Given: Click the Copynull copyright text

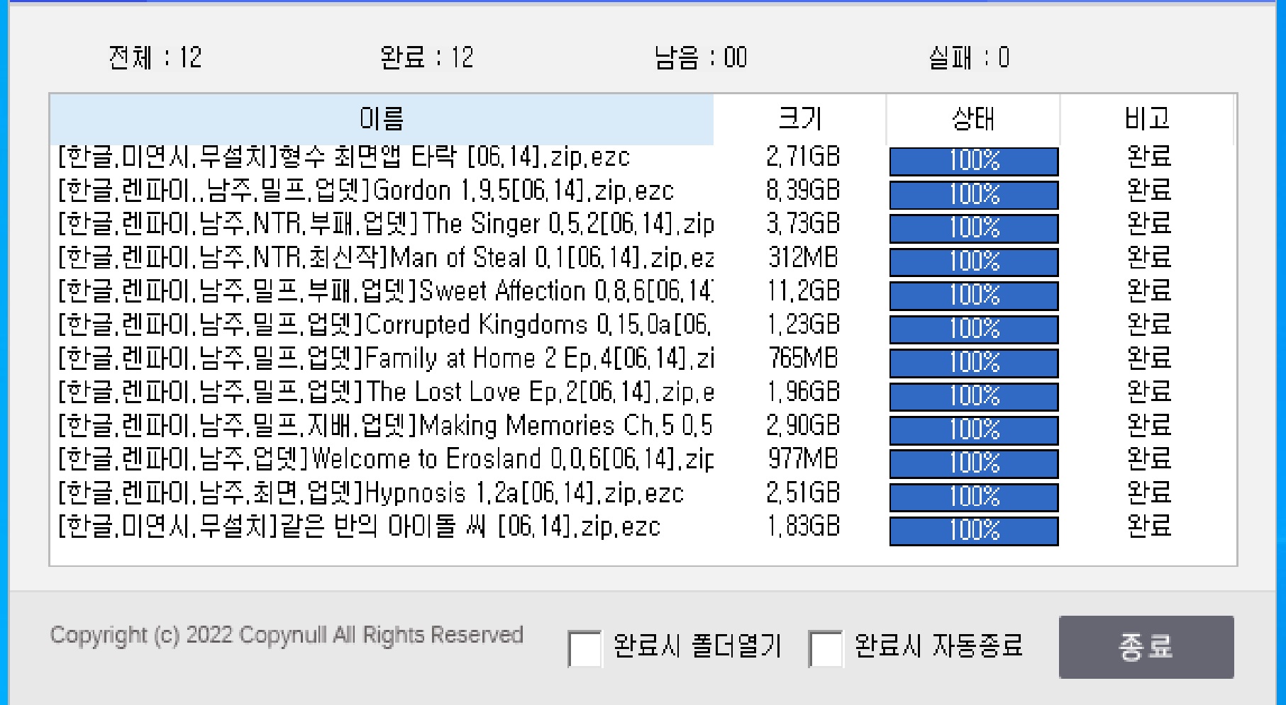Looking at the screenshot, I should point(286,635).
